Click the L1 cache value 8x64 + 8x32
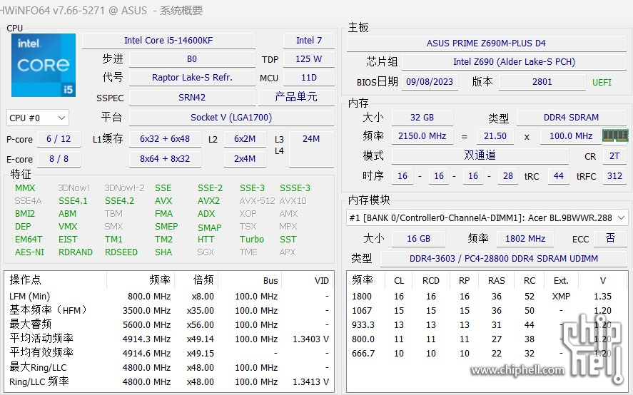Image resolution: width=633 pixels, height=395 pixels. point(165,159)
